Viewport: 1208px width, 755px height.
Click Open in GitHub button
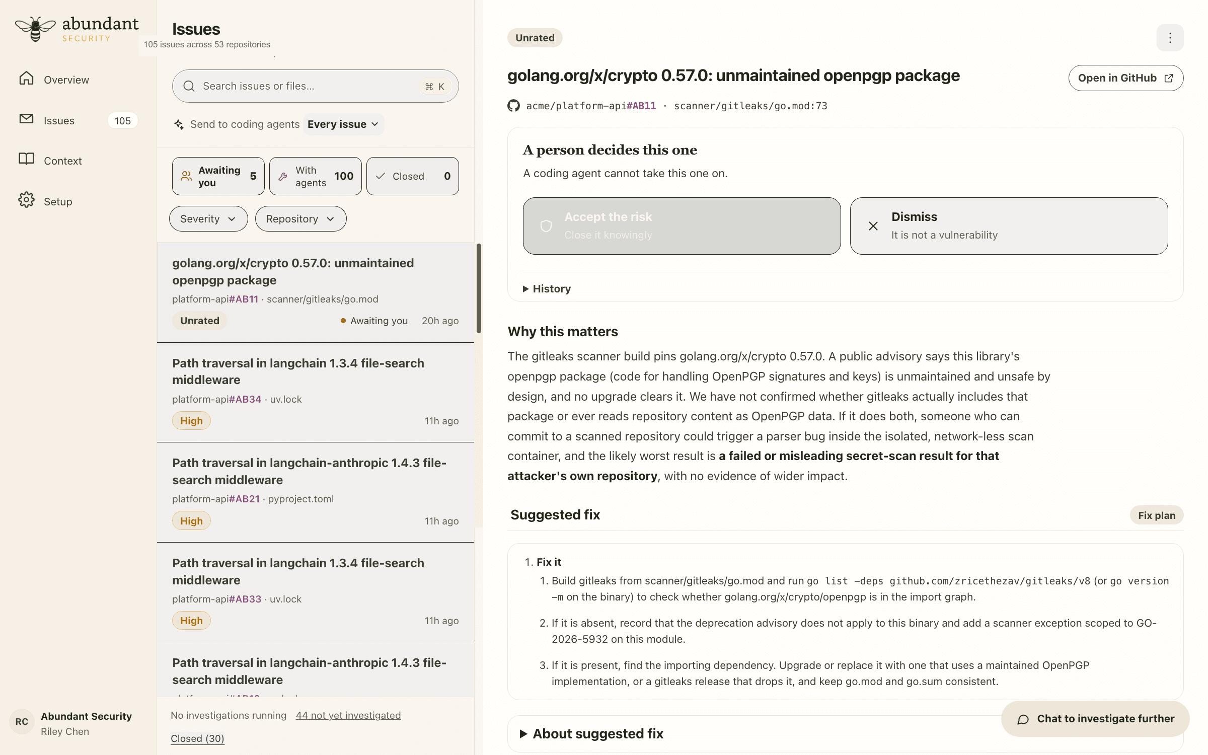(1125, 78)
